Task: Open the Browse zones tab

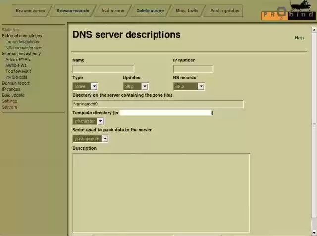Action: pyautogui.click(x=30, y=11)
